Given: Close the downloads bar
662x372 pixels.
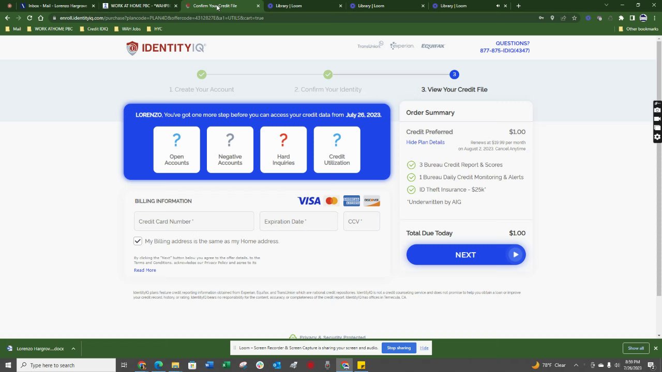Looking at the screenshot, I should [656, 348].
